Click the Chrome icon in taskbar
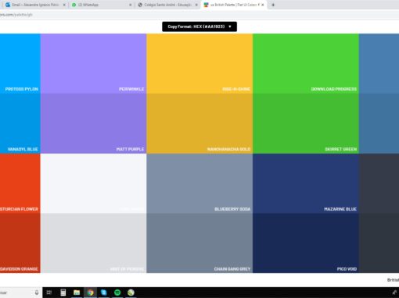399x298 pixels. pyautogui.click(x=90, y=293)
